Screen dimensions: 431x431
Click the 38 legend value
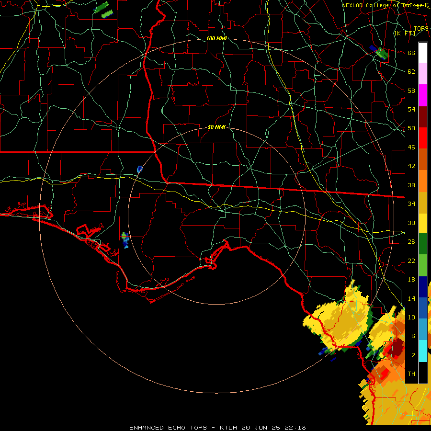tap(411, 185)
